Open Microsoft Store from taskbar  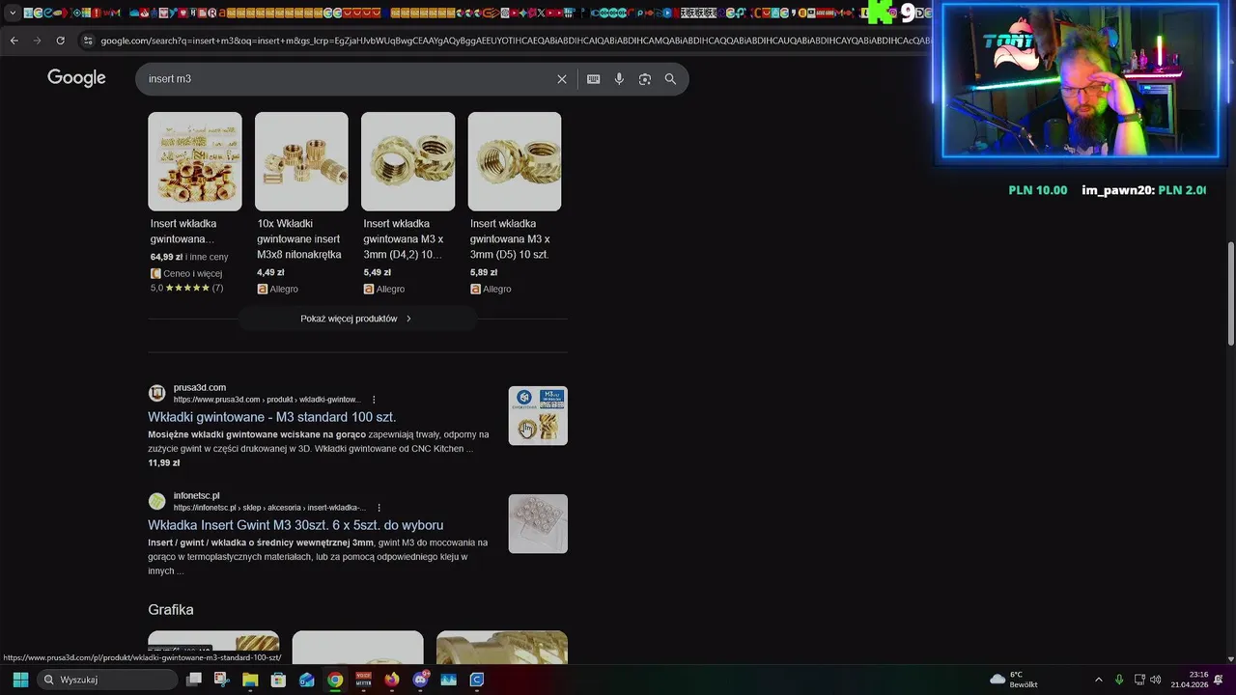[278, 680]
